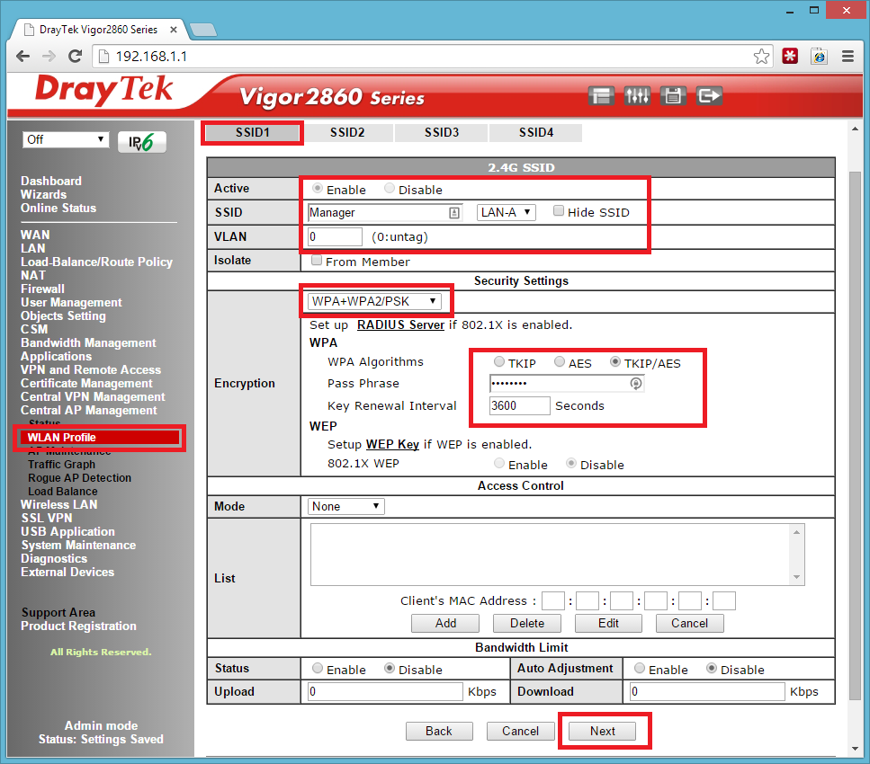The width and height of the screenshot is (870, 764).
Task: Click the header save floppy icon
Action: pyautogui.click(x=673, y=96)
